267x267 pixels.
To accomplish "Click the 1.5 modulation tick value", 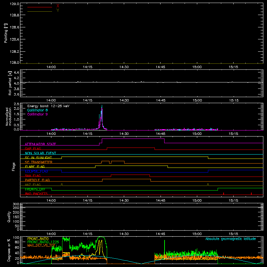I will 16,114.
